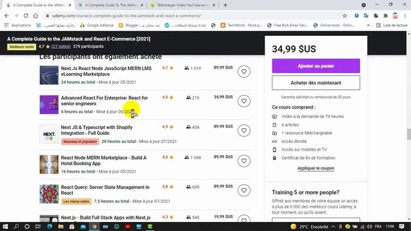Screen dimensions: 411x231
Task: Open Cortana from the taskbar
Action: pos(27,227)
